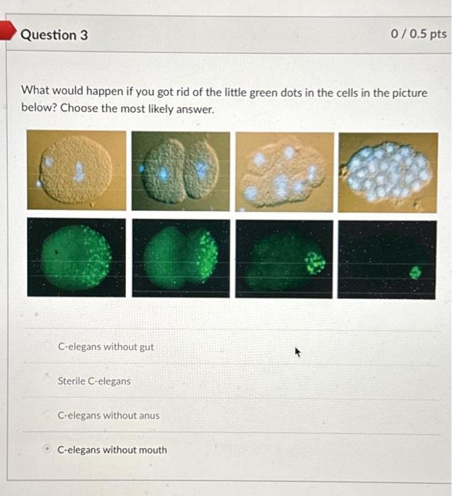Click the question prompt text about green dots
Screen dimensions: 452x496
[224, 100]
